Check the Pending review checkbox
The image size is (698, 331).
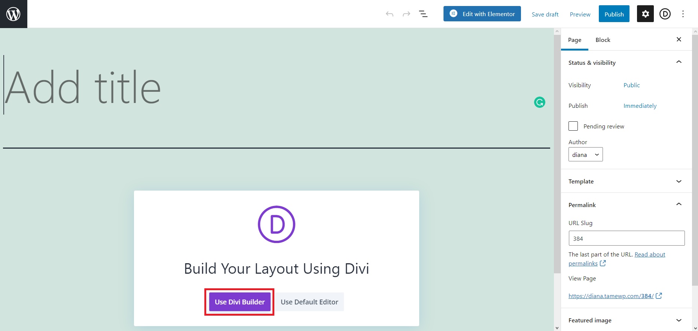[x=573, y=126]
